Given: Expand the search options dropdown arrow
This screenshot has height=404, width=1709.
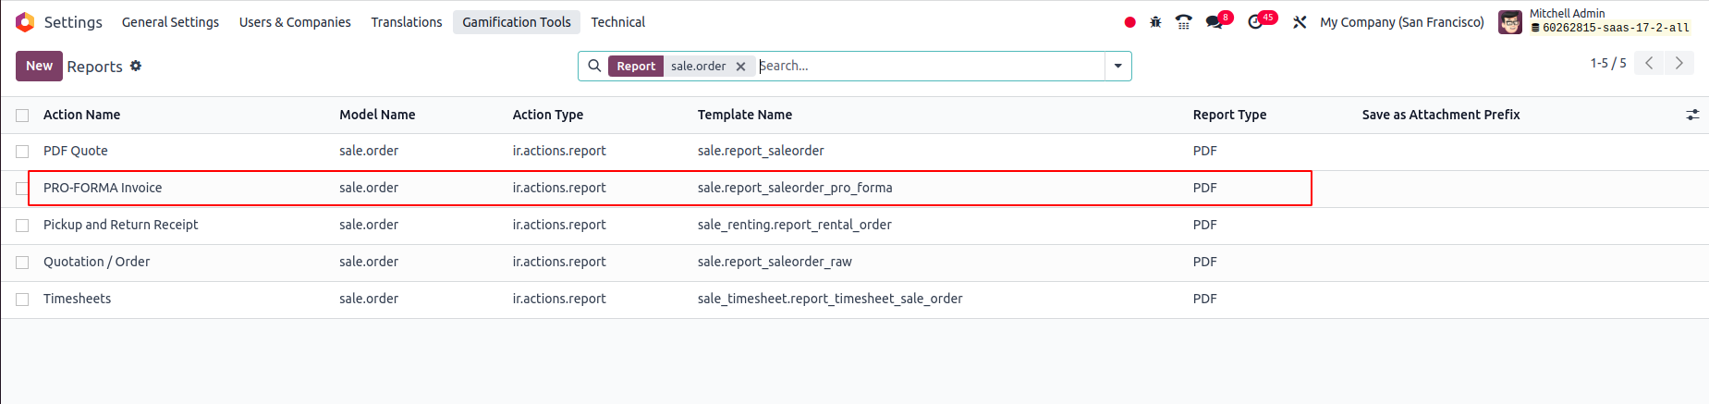Looking at the screenshot, I should tap(1118, 67).
